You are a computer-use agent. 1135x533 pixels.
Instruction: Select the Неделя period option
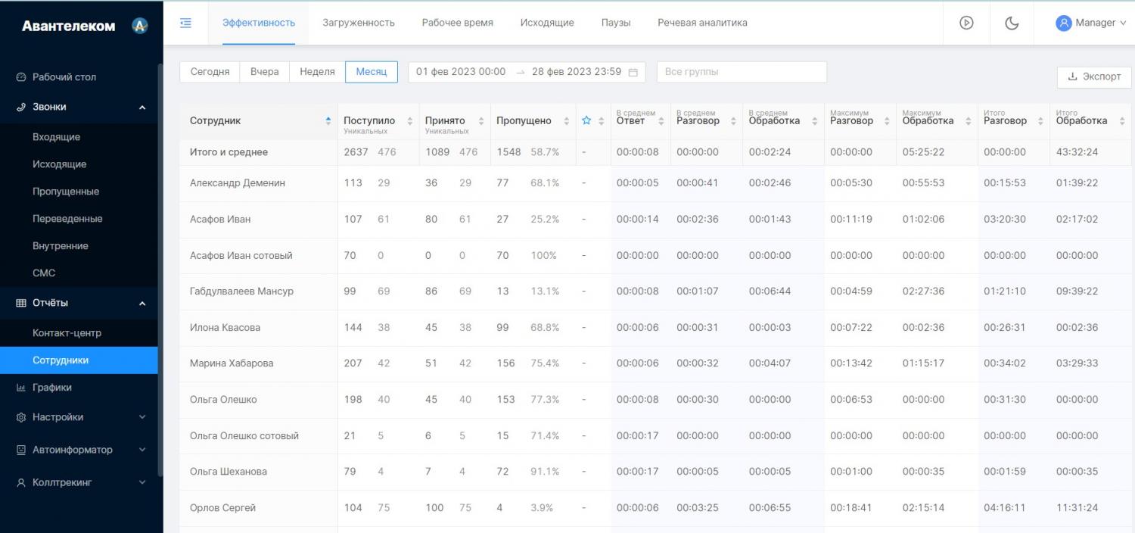(317, 72)
